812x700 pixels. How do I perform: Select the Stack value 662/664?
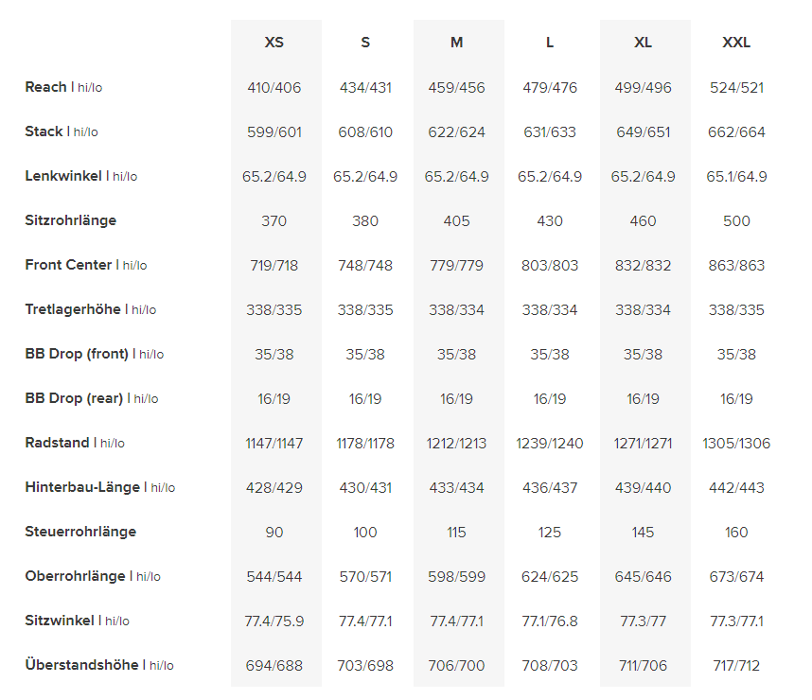[736, 132]
